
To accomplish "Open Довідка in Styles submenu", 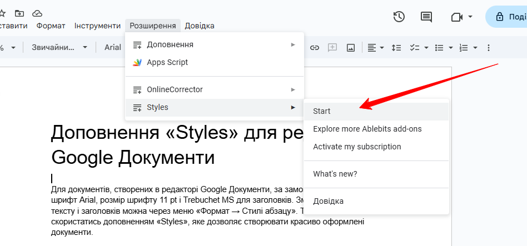I will pos(376,201).
